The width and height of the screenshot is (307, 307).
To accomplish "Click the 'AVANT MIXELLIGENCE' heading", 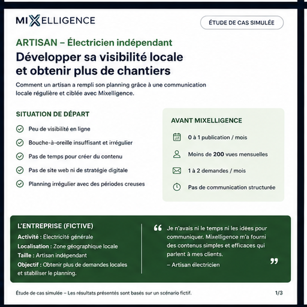I will pos(207,121).
